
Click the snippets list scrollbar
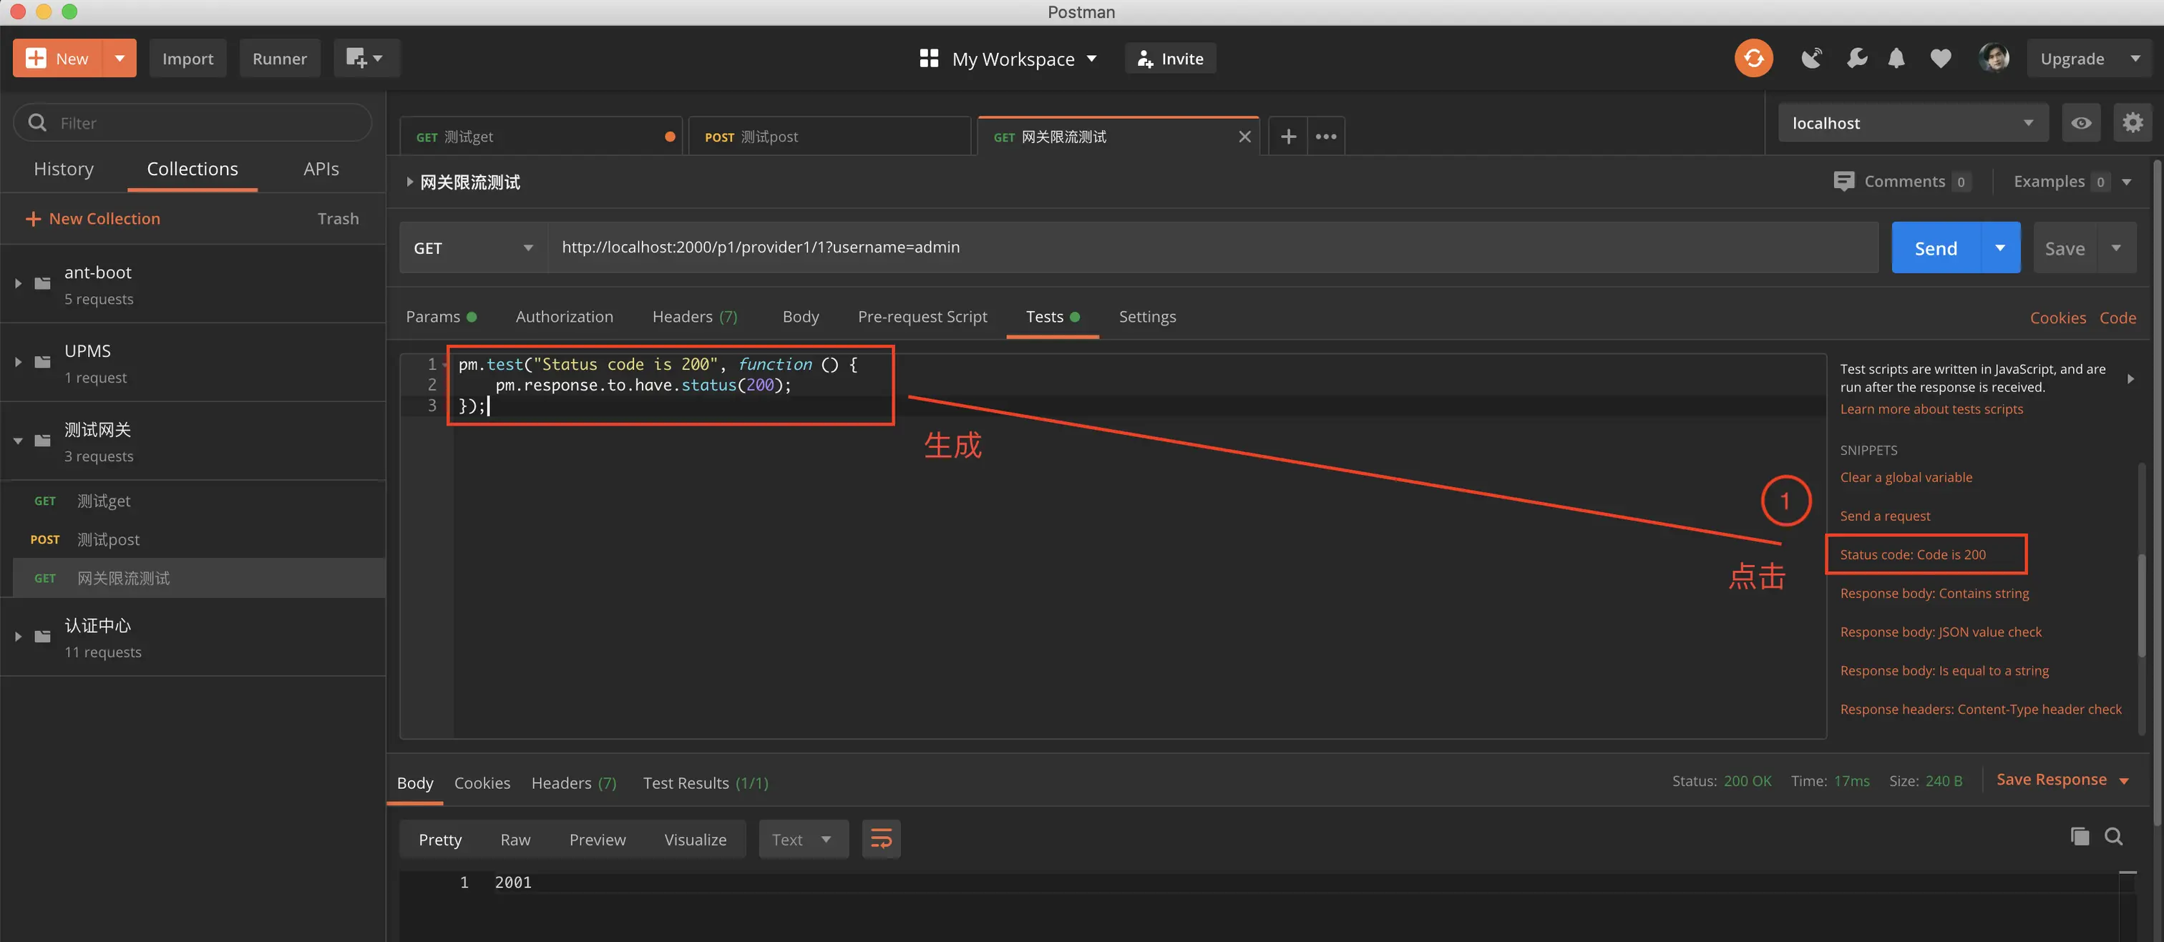click(x=2140, y=604)
